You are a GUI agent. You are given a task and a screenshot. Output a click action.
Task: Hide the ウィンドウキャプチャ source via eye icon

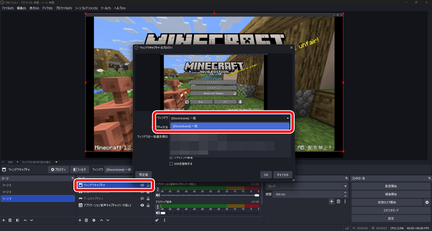142,185
